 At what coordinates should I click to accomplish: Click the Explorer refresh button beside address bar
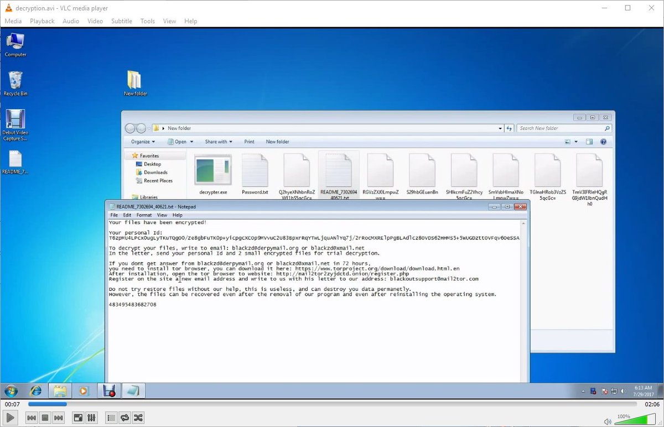point(509,128)
